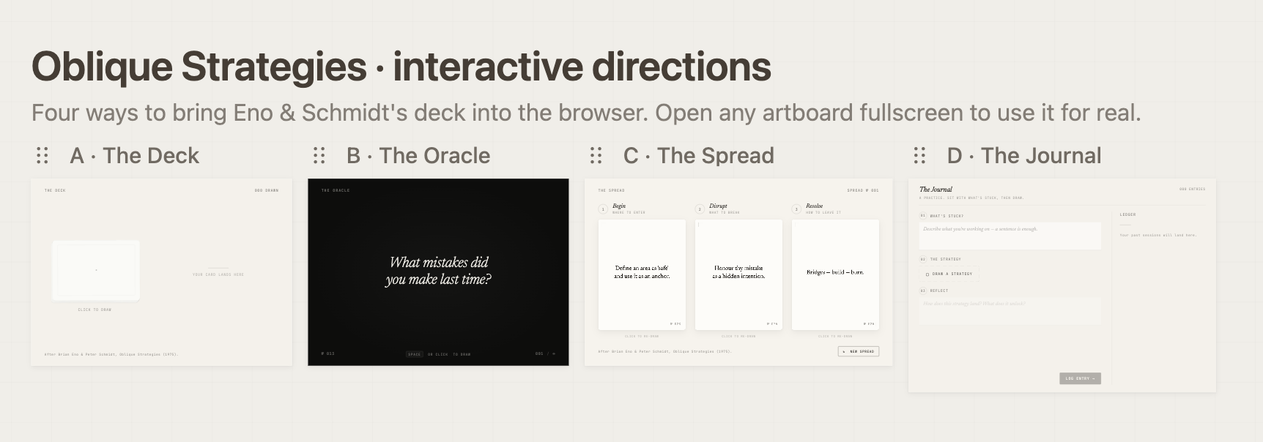
Task: Draw a card from the deck stack
Action: (96, 271)
